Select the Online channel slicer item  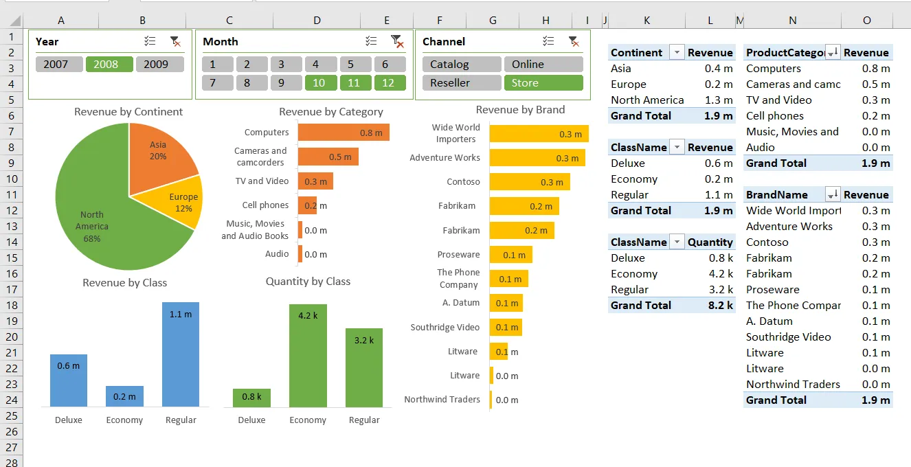543,65
